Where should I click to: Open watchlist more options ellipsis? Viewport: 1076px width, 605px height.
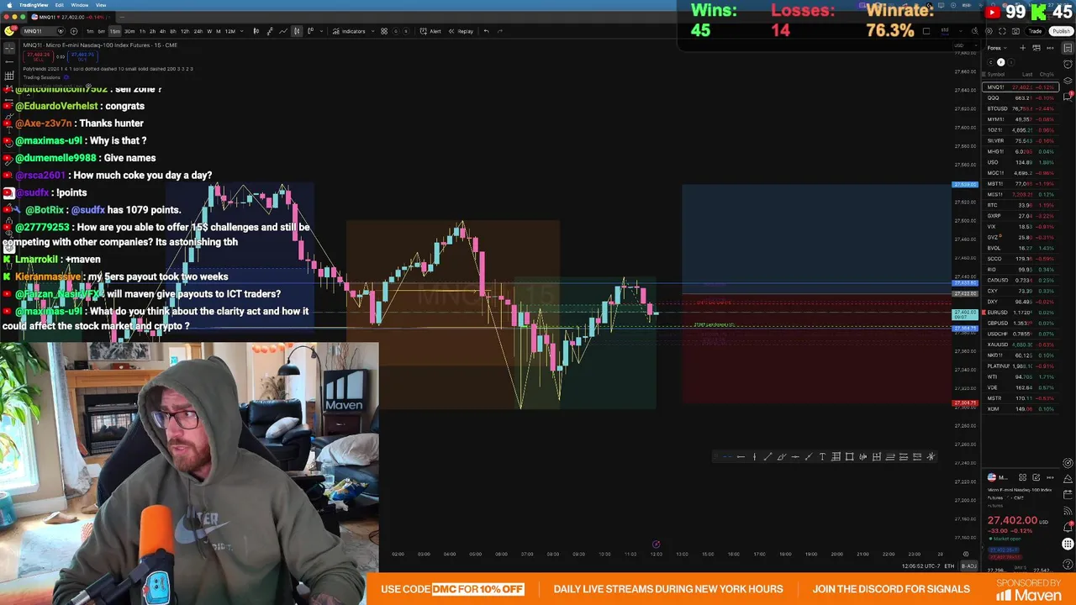point(1049,48)
